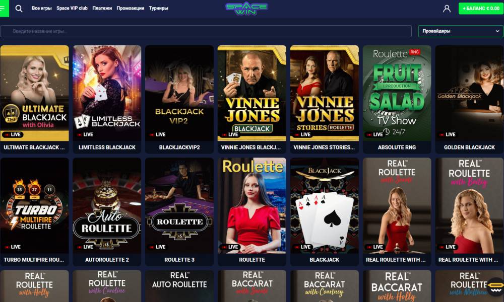Viewport: 504px width, 302px height.
Task: Expand the Провайдеры dropdown
Action: (x=461, y=31)
